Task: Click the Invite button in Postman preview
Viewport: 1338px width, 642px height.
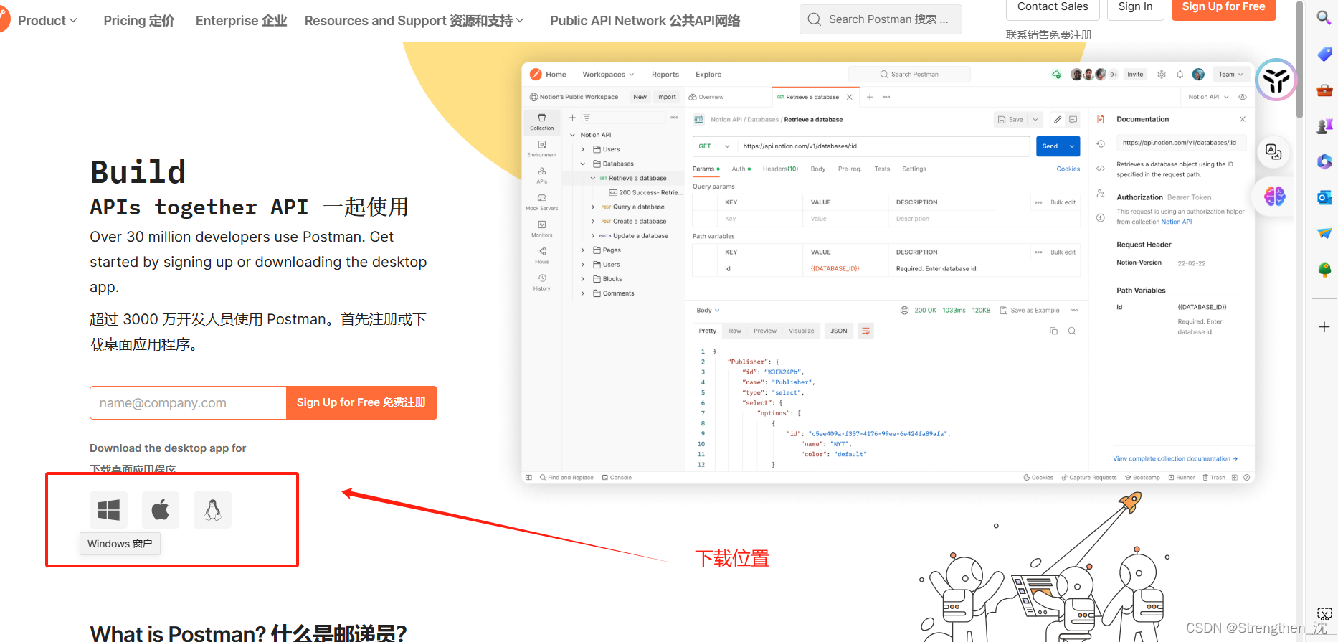Action: 1135,75
